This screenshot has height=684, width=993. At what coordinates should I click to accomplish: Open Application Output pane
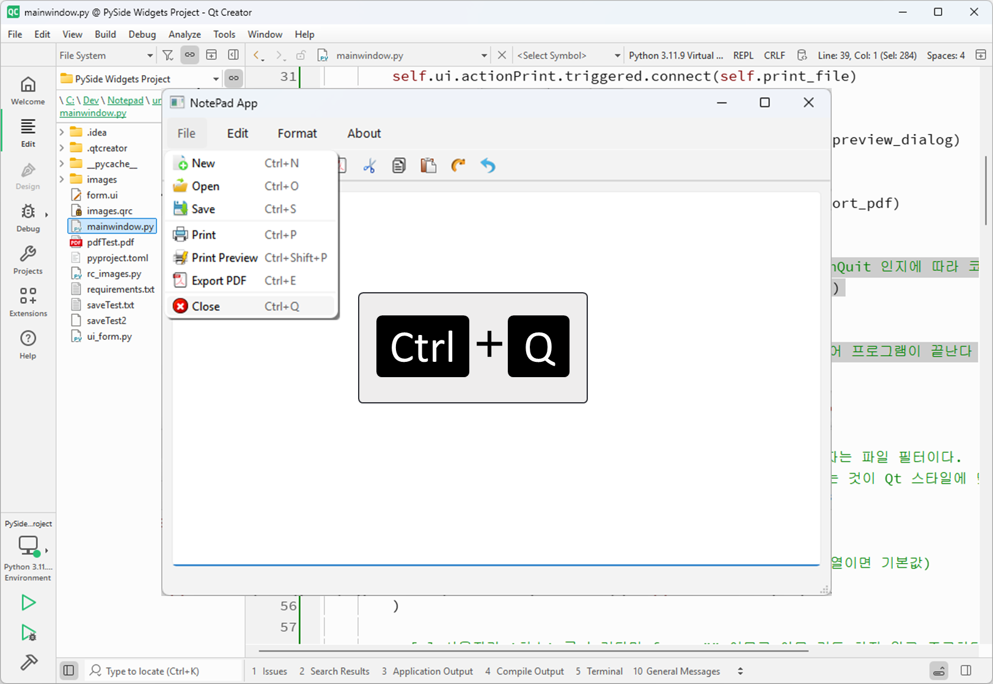coord(427,671)
